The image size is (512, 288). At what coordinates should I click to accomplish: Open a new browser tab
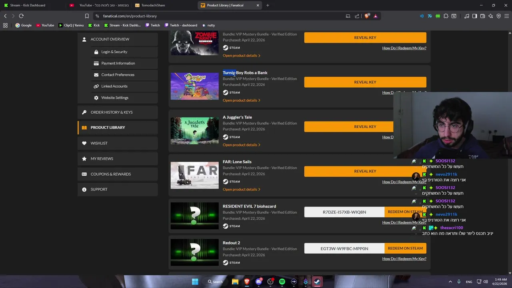click(x=268, y=5)
